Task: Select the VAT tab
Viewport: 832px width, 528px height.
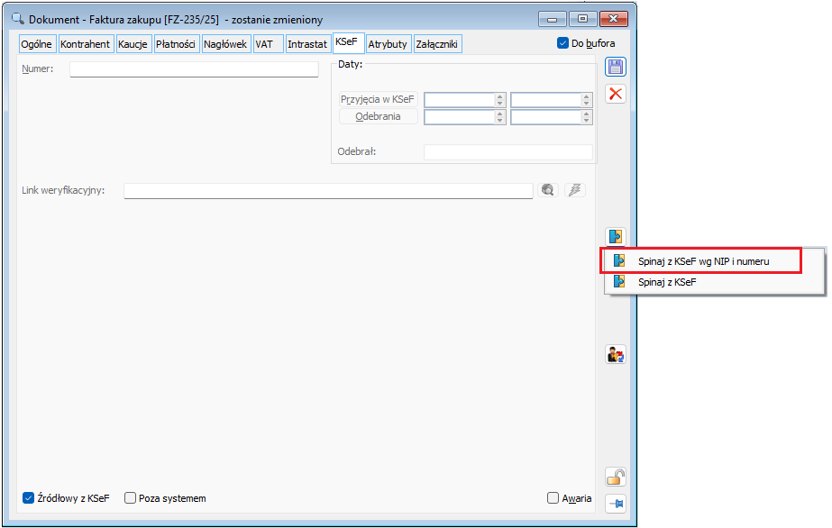Action: (x=268, y=44)
